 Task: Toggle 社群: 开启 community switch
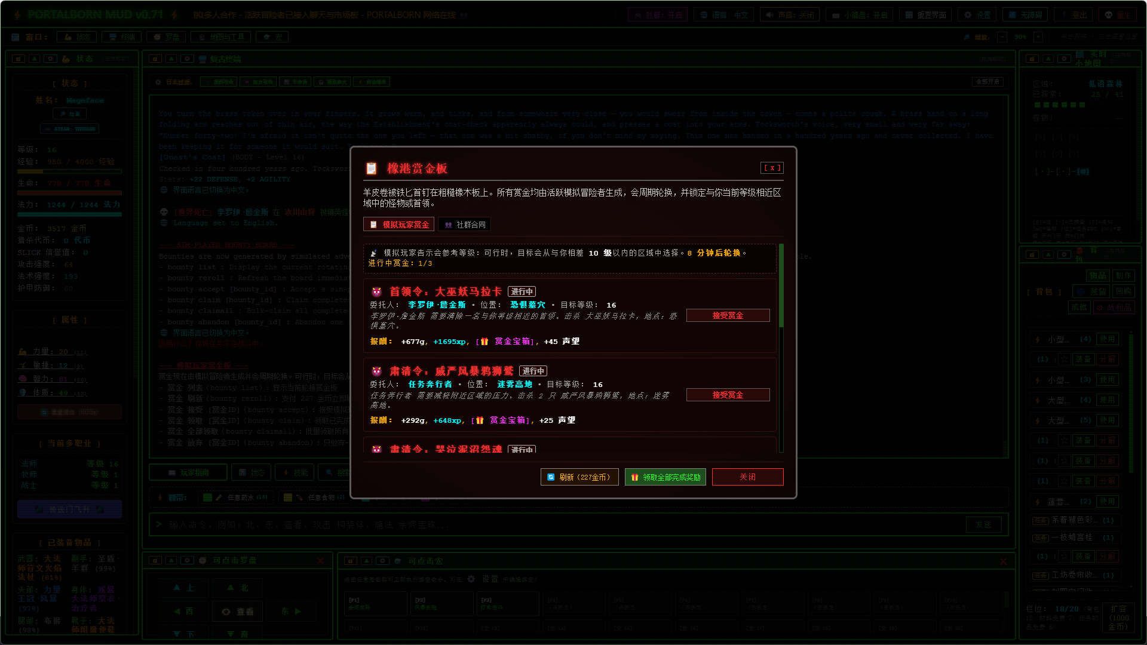[x=658, y=15]
